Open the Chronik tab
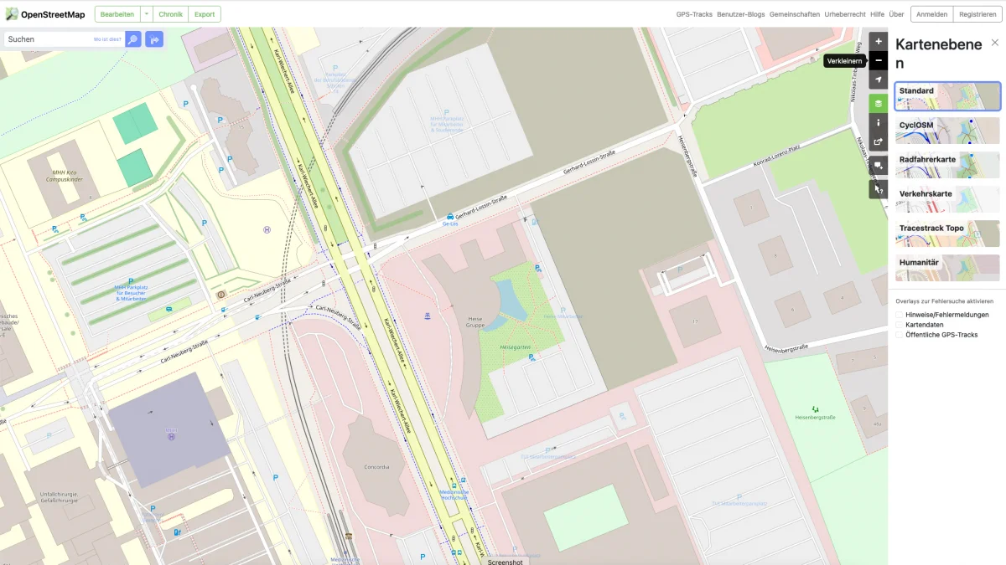This screenshot has width=1006, height=565. 170,14
